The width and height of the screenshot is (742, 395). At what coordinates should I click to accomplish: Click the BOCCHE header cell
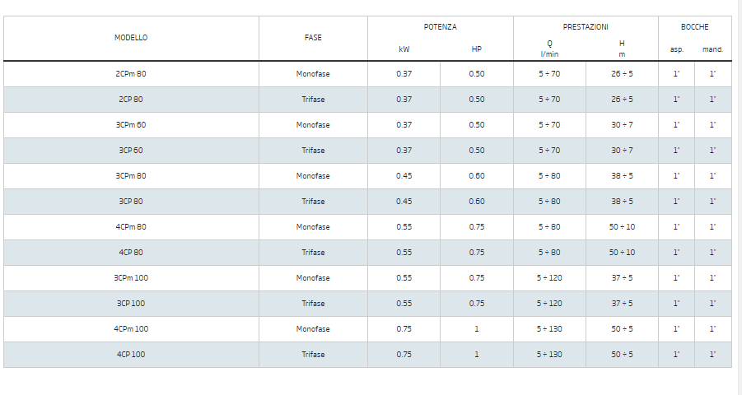click(x=694, y=27)
